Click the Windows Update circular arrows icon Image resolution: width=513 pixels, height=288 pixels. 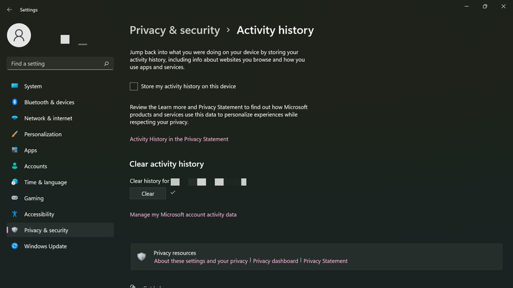(14, 247)
